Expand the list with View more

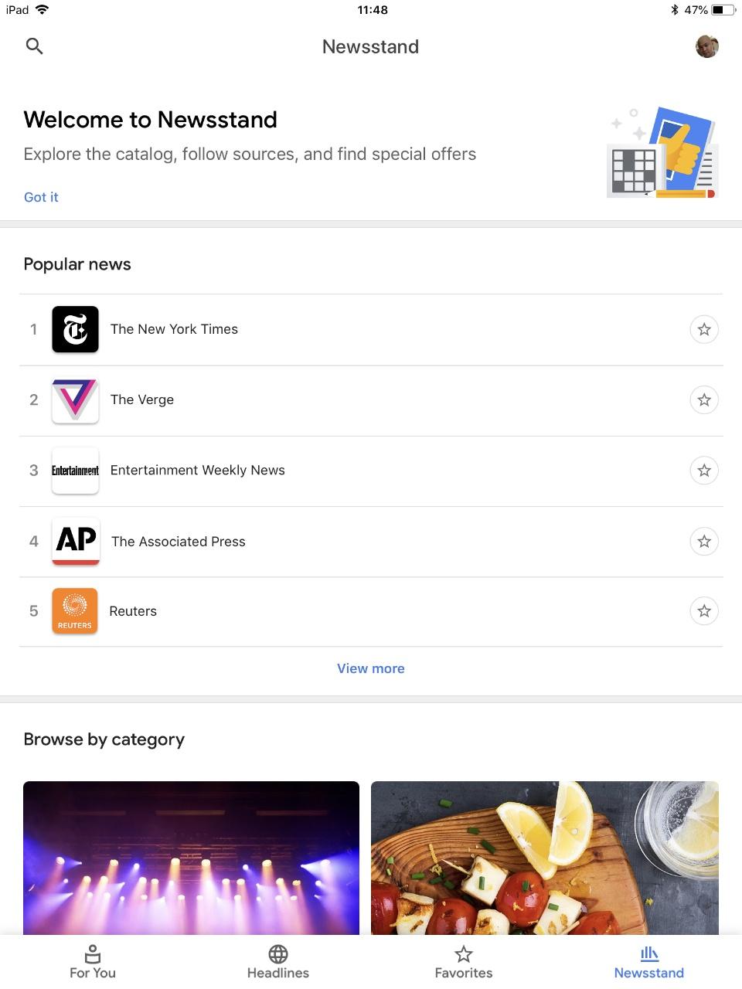click(371, 668)
